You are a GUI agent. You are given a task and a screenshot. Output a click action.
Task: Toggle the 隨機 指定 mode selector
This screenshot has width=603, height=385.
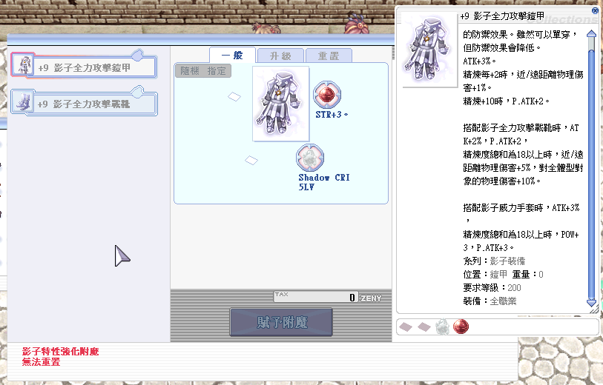point(204,71)
